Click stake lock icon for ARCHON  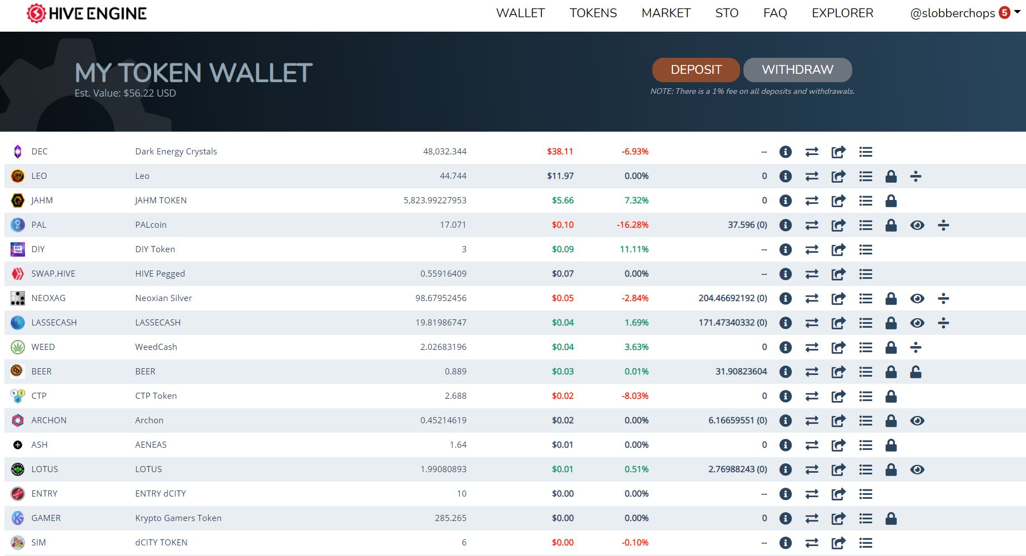891,420
